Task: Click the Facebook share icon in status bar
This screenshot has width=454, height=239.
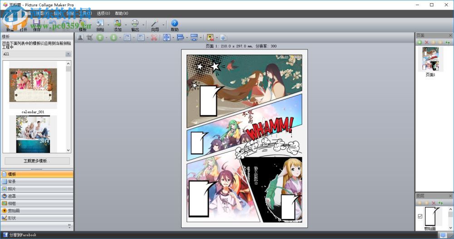Action: (5, 234)
